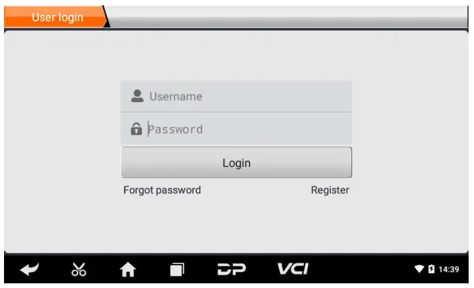Click the empty black bar between VCI and Wi-Fi
The image size is (474, 288).
tap(362, 269)
